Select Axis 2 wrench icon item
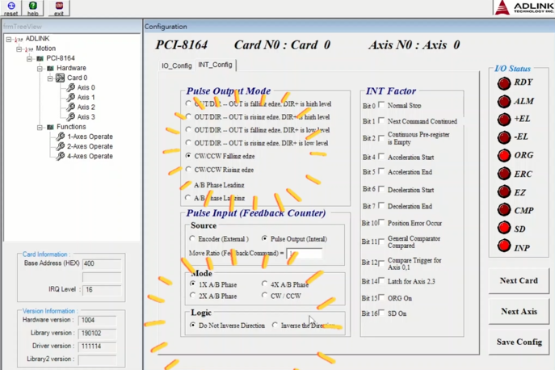 pos(71,107)
